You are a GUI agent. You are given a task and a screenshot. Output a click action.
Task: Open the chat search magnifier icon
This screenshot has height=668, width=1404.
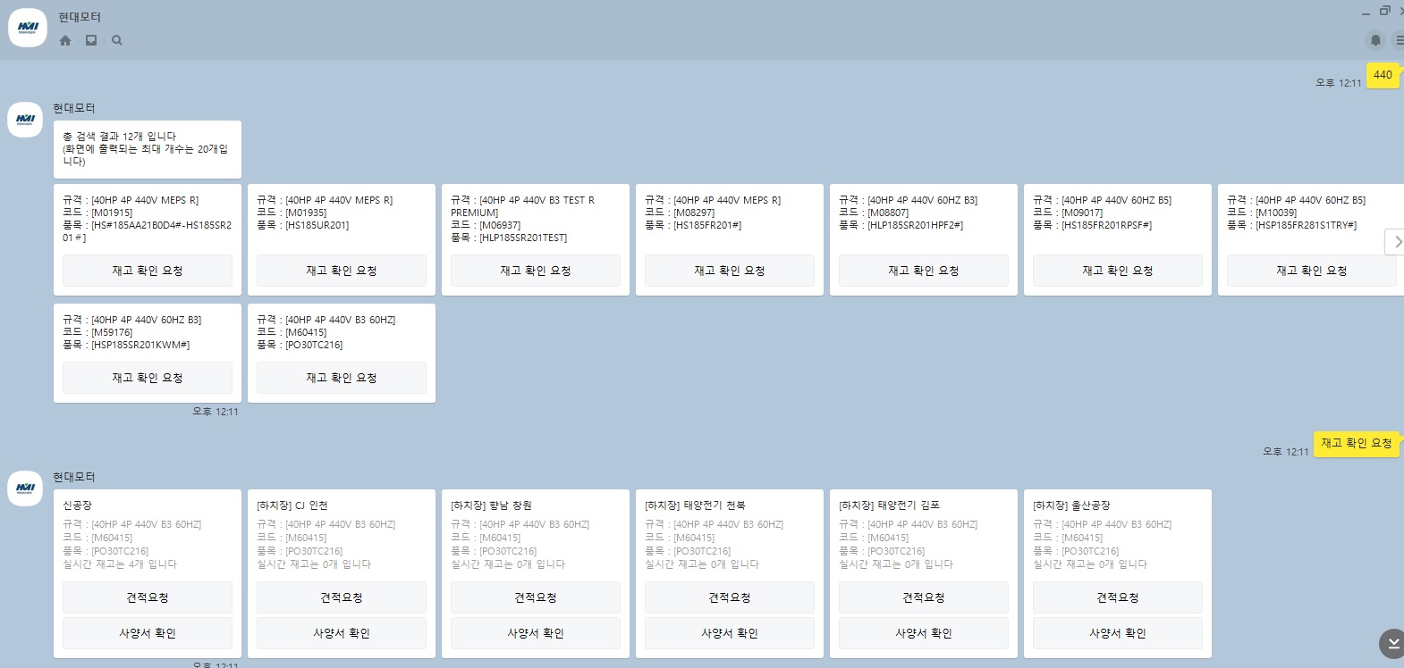pyautogui.click(x=117, y=40)
